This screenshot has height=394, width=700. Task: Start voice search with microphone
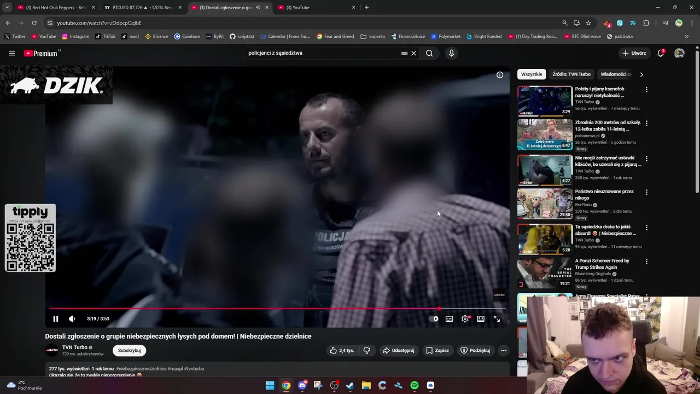(451, 53)
